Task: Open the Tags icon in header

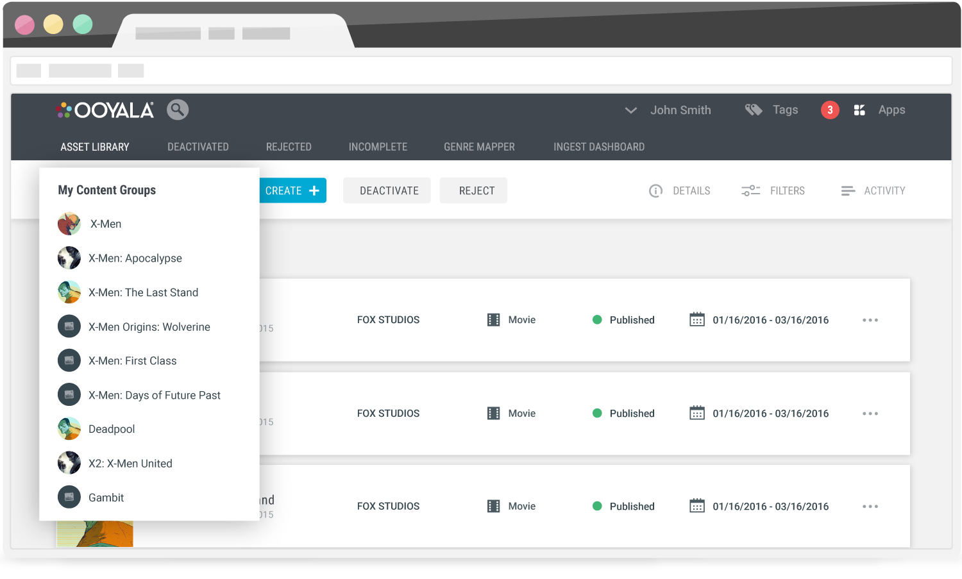Action: click(x=754, y=110)
